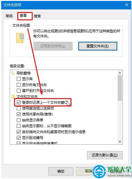Confirm with the 确定 button
Screen dimensions: 132x179
61,171
